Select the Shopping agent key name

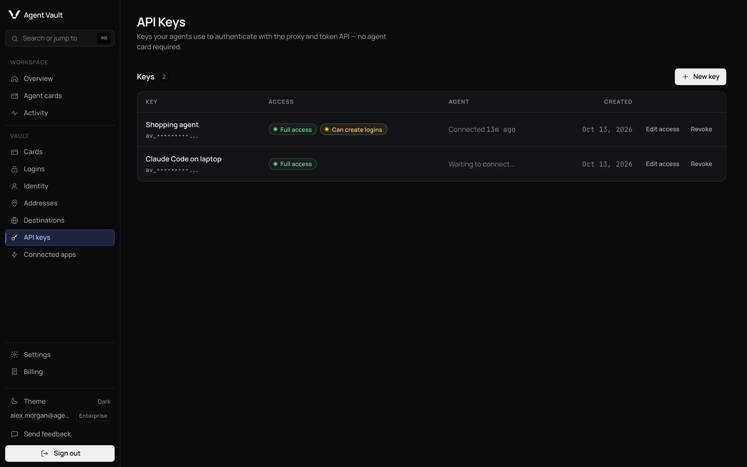click(x=172, y=125)
